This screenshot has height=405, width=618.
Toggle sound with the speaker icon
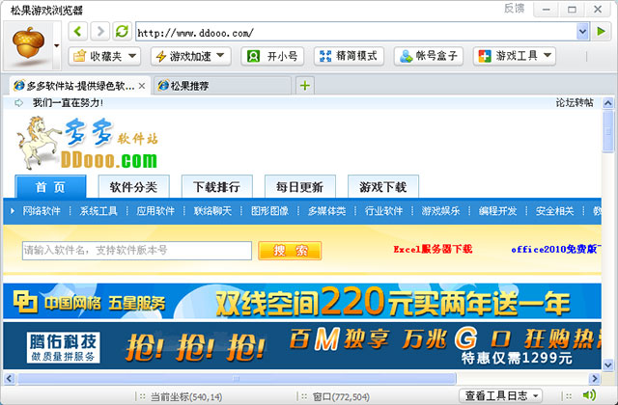click(589, 394)
